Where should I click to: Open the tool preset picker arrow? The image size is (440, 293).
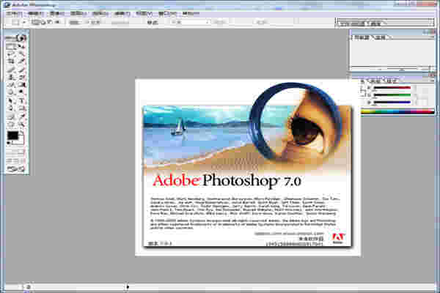point(24,22)
